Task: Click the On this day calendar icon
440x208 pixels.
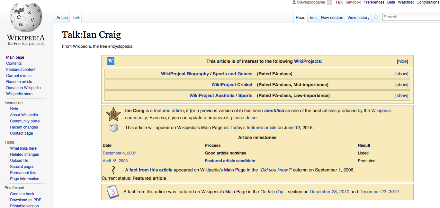Action: 113,192
